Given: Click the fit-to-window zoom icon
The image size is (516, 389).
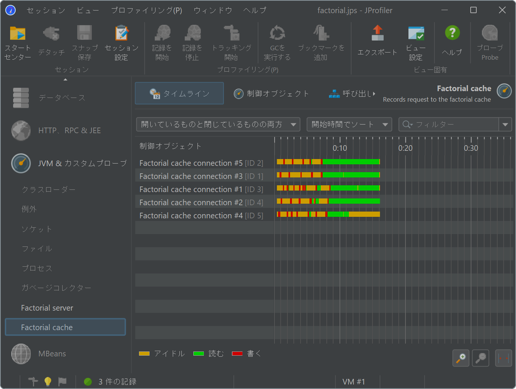Looking at the screenshot, I should click(504, 358).
